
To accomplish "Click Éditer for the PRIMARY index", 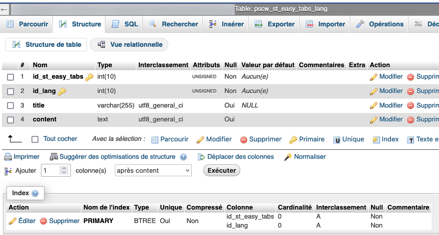I will [x=27, y=221].
